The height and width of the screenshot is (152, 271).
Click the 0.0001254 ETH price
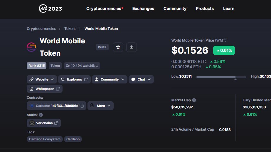[186, 67]
